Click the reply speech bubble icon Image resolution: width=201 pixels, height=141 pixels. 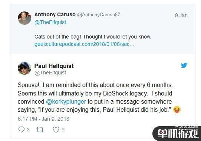pos(22,130)
